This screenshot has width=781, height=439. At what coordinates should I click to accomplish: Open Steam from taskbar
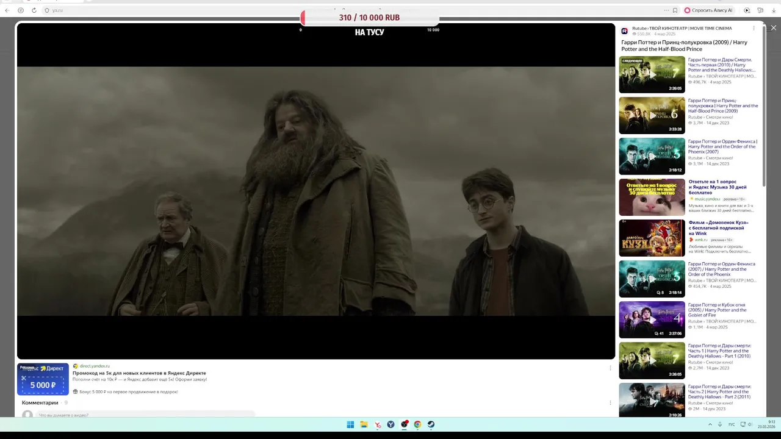tap(431, 424)
